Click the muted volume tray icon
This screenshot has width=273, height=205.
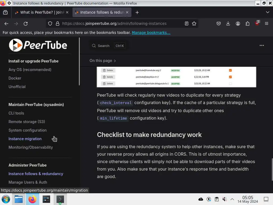tap(224, 199)
